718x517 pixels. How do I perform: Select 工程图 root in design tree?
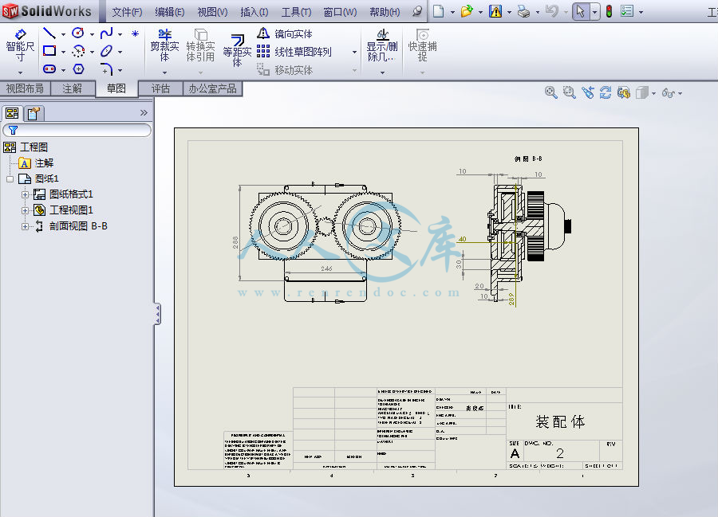26,147
